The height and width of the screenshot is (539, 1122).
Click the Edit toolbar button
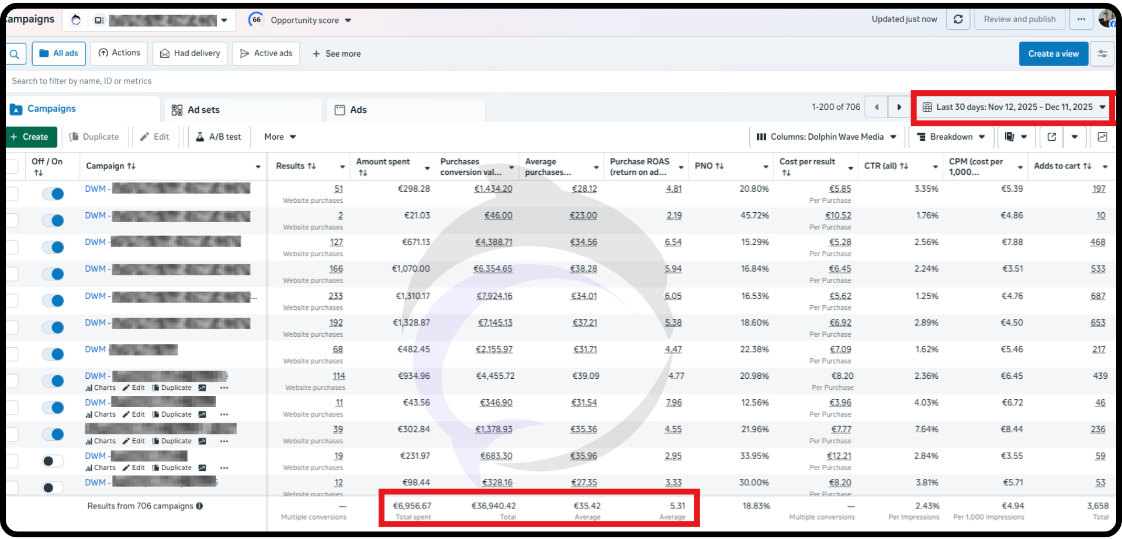coord(155,137)
